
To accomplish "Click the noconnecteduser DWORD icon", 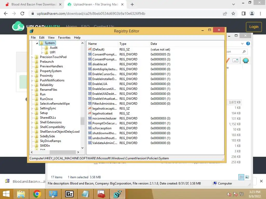I will (x=90, y=118).
